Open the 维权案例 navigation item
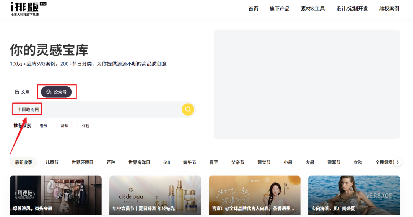Image resolution: width=413 pixels, height=217 pixels. click(389, 9)
